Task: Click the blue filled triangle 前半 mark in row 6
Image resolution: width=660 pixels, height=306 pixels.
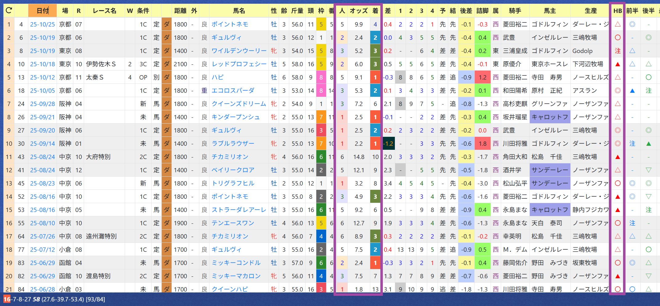Action: 632,91
